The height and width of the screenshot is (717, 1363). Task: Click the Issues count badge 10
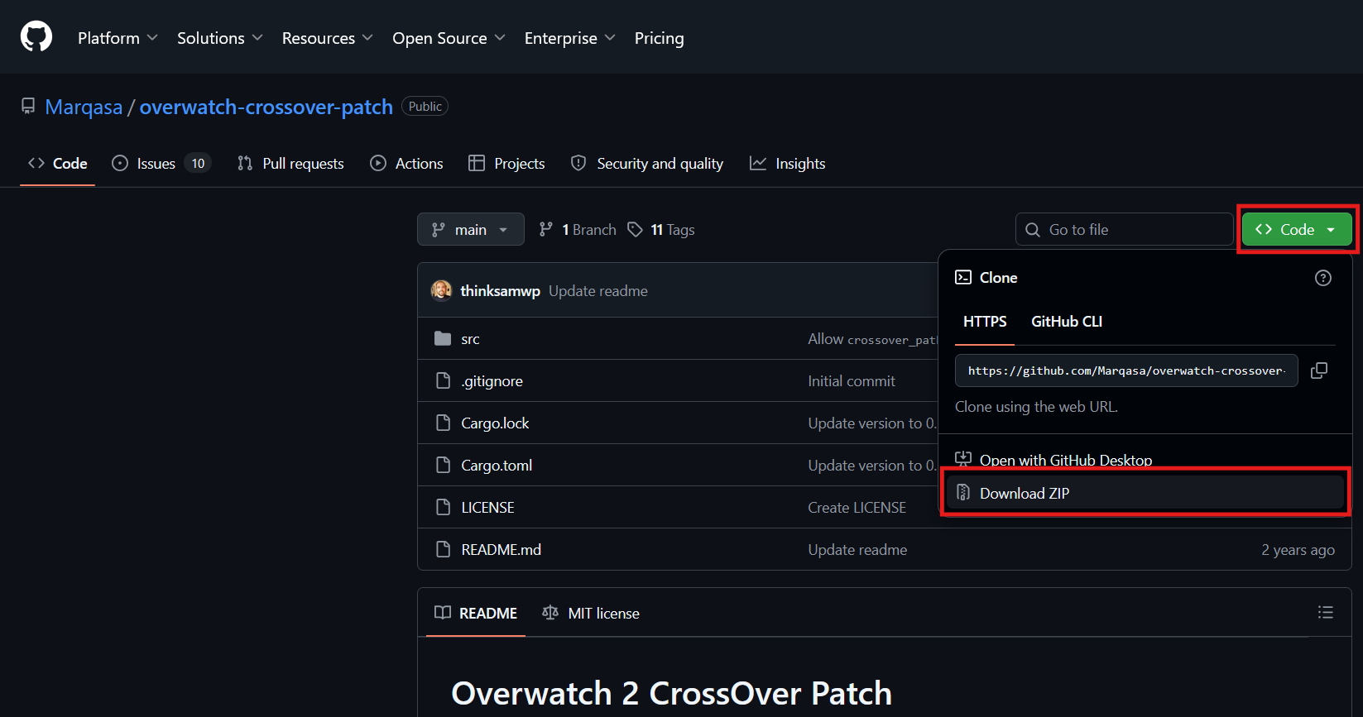tap(199, 164)
